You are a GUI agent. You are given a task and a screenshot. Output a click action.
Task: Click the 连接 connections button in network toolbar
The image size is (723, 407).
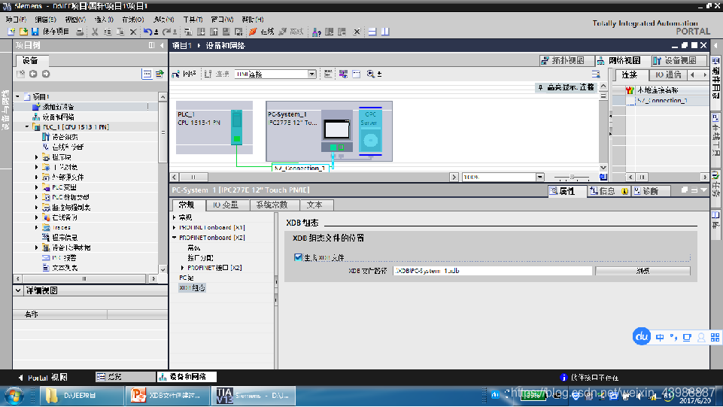(217, 74)
